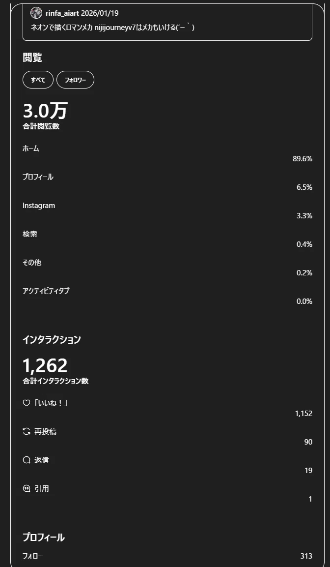Click the 3.0万 total views figure
Screen dimensions: 330x567
coord(45,111)
